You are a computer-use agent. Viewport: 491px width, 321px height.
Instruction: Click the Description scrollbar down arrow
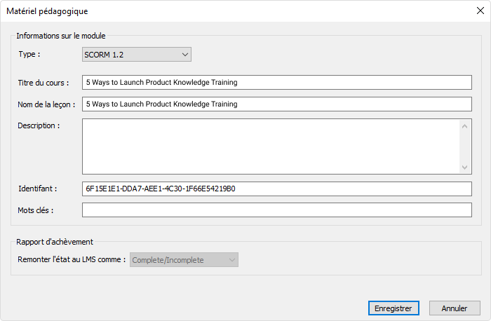pyautogui.click(x=464, y=168)
